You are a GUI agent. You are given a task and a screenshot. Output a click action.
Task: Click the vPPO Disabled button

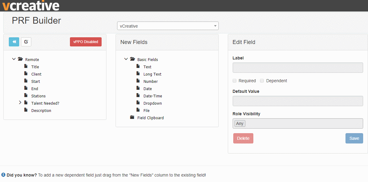point(86,42)
